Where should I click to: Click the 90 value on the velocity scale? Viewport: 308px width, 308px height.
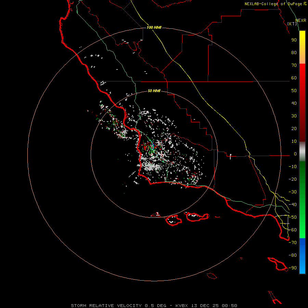(x=294, y=40)
